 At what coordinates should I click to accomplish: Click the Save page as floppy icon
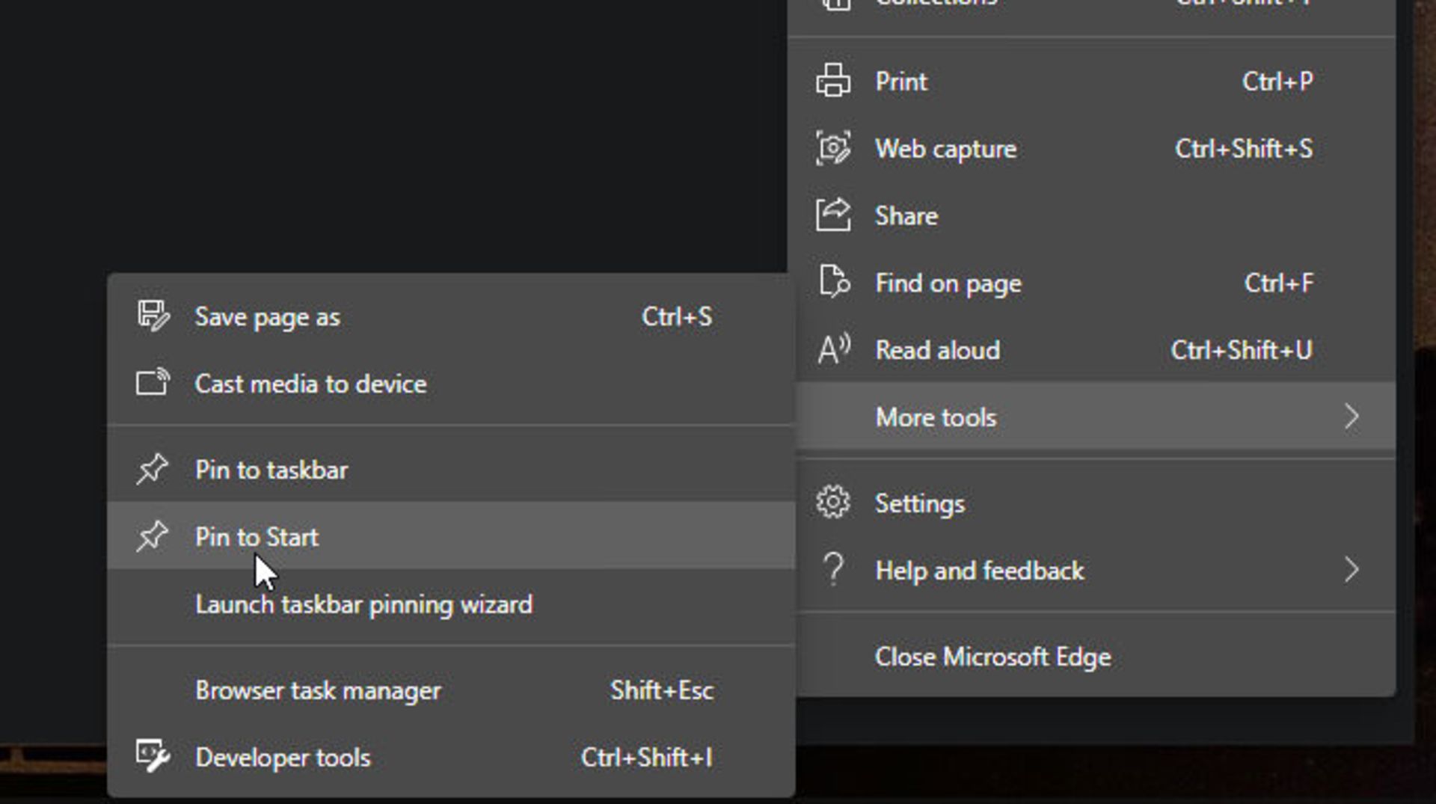tap(153, 316)
